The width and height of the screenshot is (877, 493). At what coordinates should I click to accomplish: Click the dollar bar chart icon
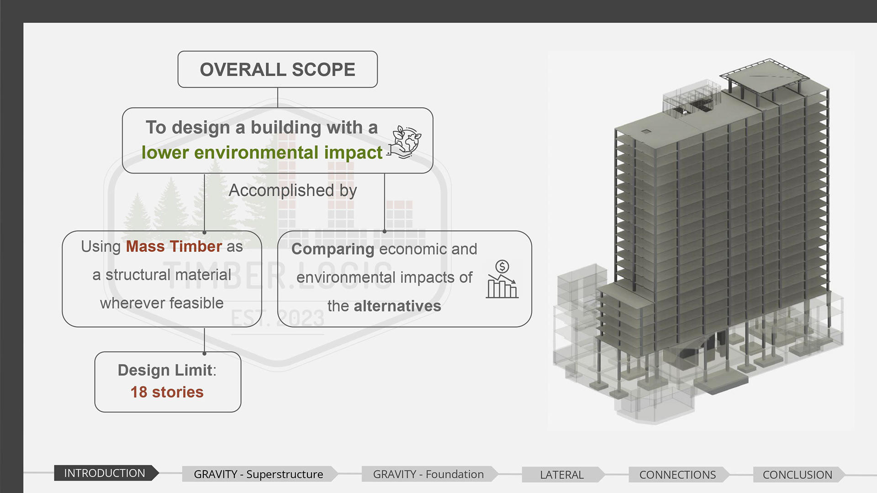coord(502,279)
